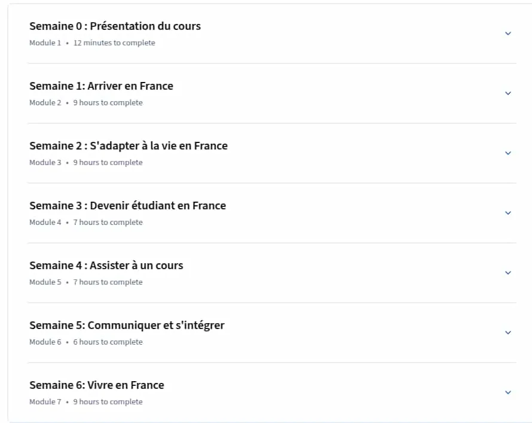Open 'Semaine 4 : Assister à un cours'
This screenshot has width=532, height=423.
(106, 266)
